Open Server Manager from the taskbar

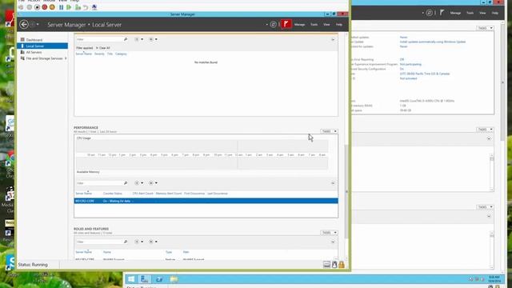144,279
